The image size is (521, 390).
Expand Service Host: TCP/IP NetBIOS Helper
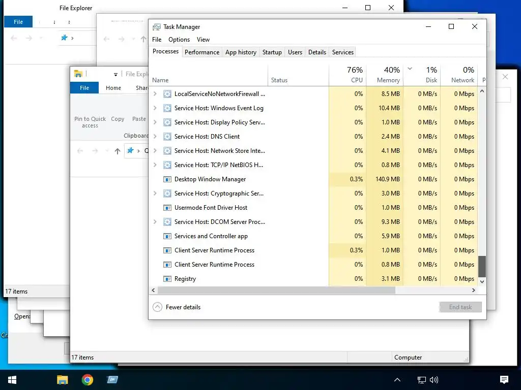(155, 165)
